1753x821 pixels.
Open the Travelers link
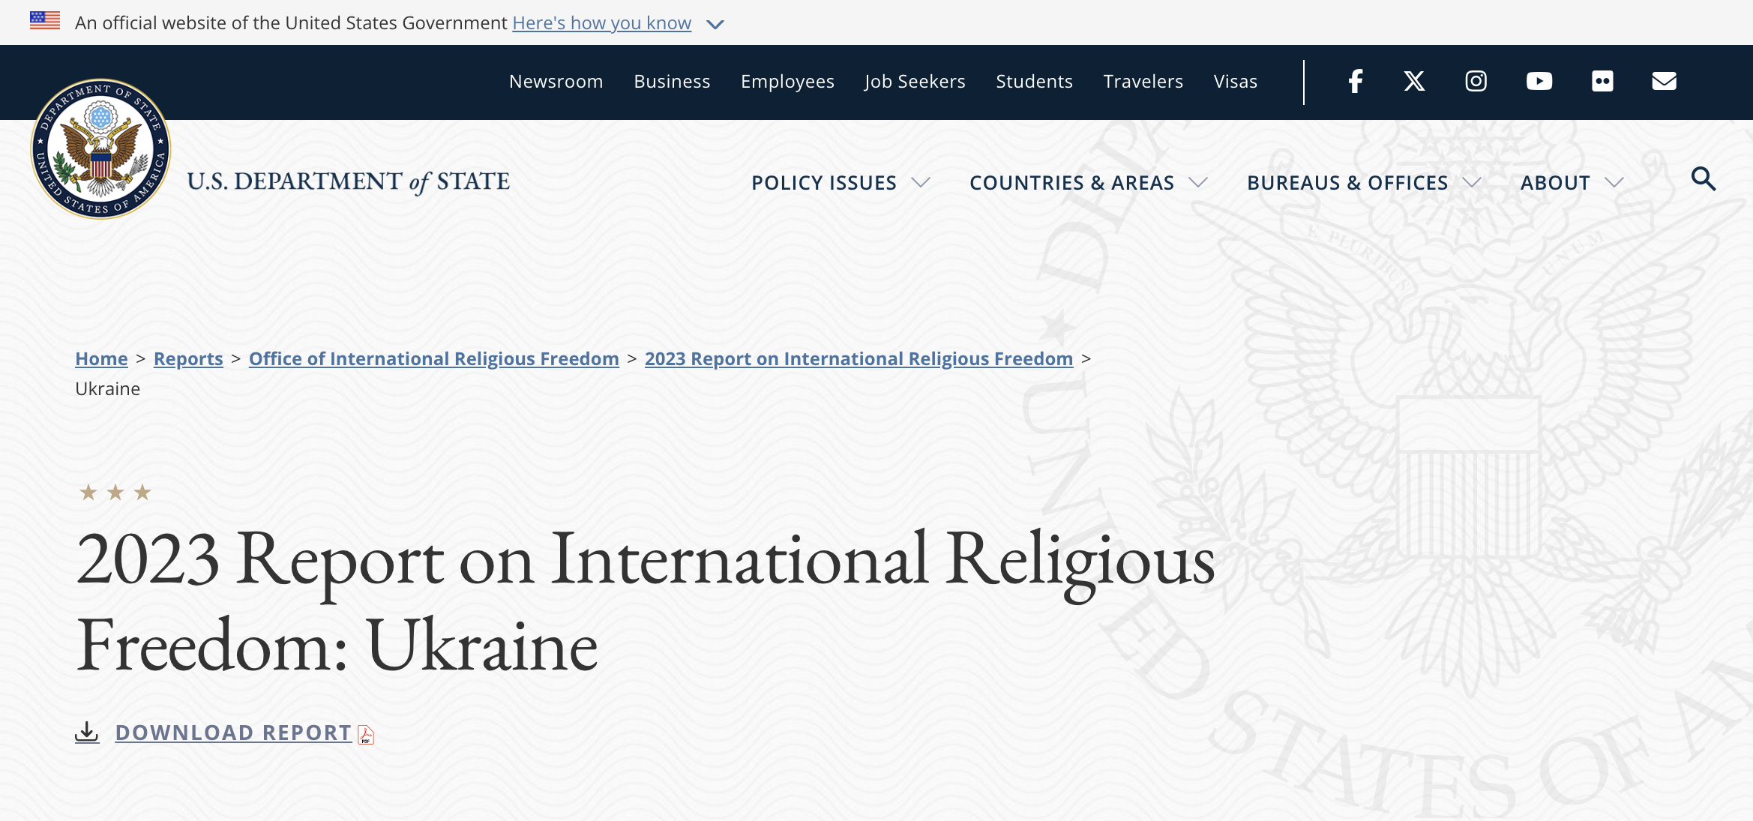[x=1143, y=81]
